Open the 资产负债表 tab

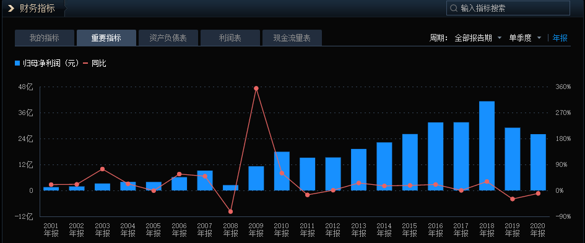[168, 38]
